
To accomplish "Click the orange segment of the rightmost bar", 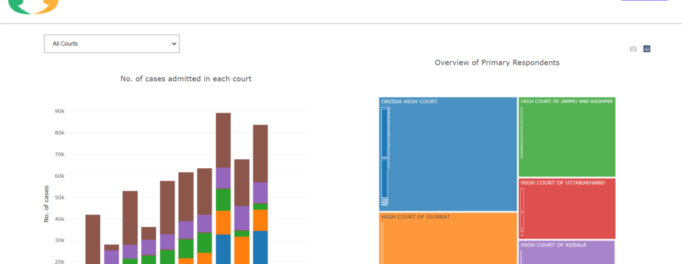I will pyautogui.click(x=260, y=221).
